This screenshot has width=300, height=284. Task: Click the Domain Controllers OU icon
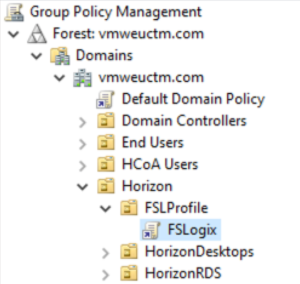click(106, 121)
